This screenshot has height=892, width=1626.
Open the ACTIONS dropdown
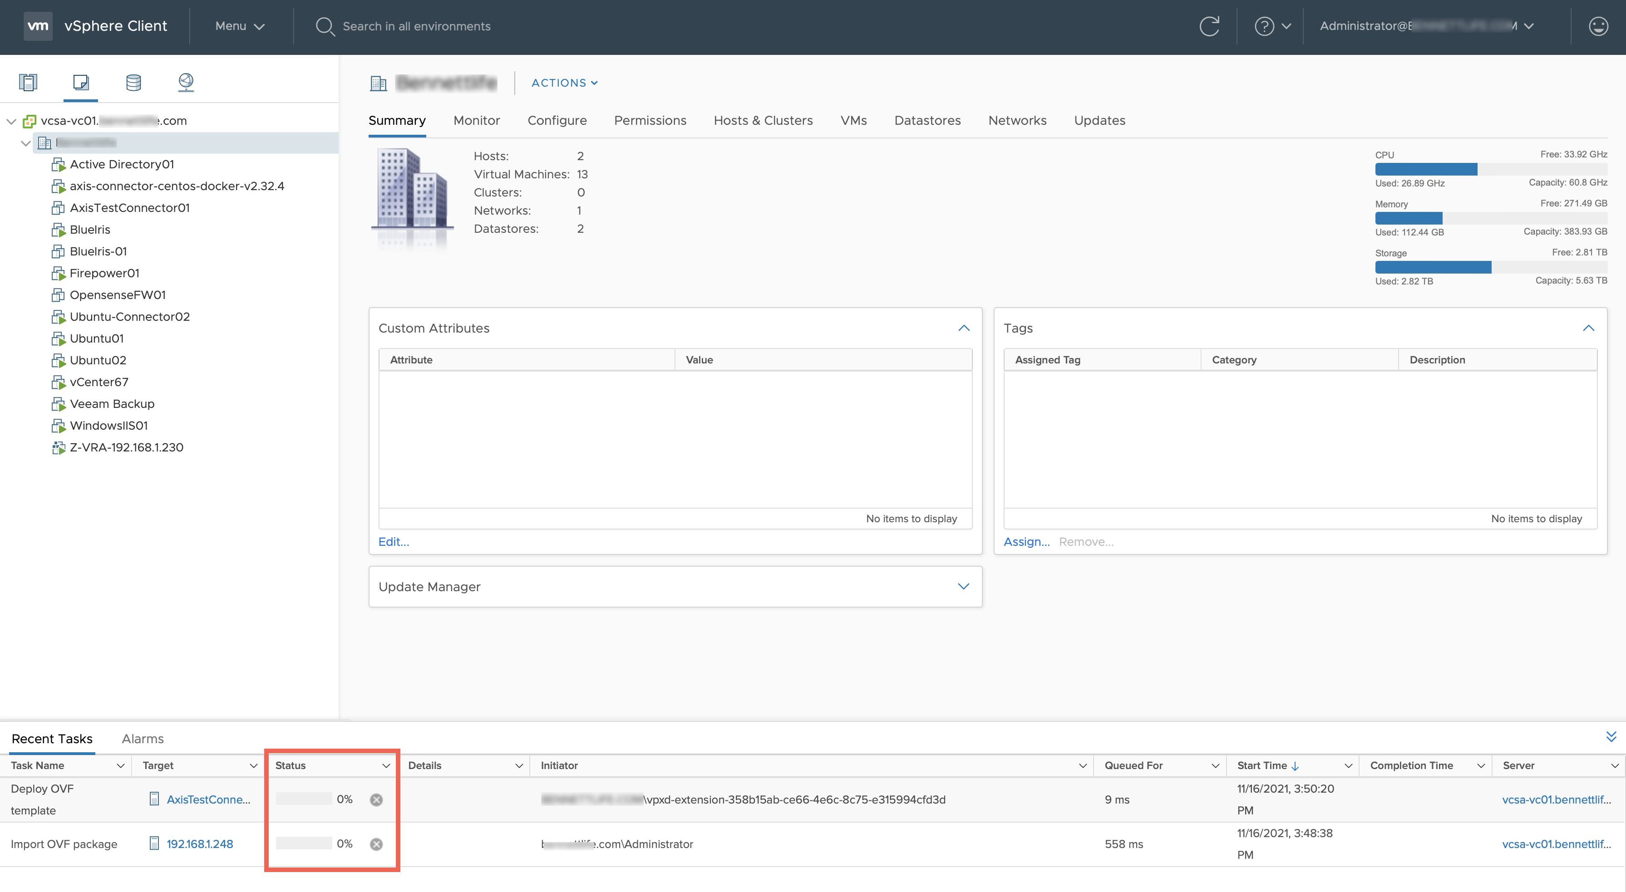pos(564,83)
